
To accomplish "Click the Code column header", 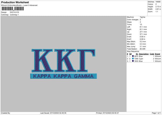I will 152,54.
